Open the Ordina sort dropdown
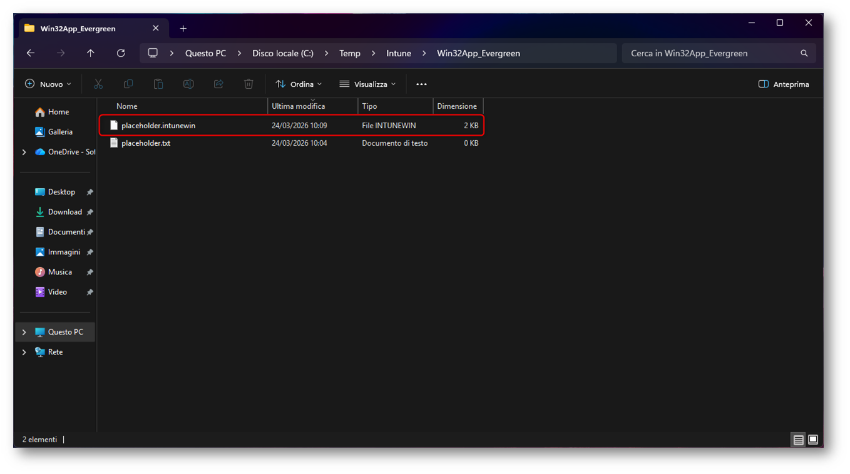Image resolution: width=850 pixels, height=474 pixels. 299,84
